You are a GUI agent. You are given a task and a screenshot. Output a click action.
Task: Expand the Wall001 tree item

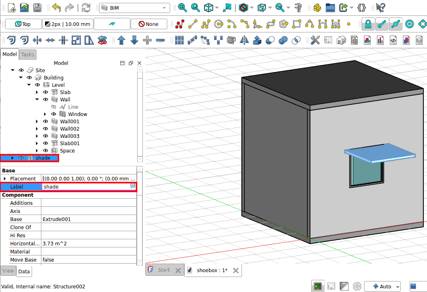pyautogui.click(x=37, y=121)
